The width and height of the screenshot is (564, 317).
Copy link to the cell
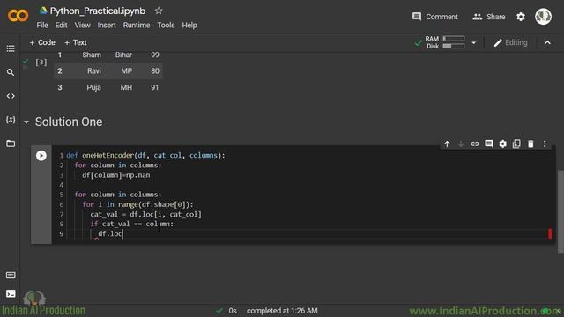tap(475, 144)
